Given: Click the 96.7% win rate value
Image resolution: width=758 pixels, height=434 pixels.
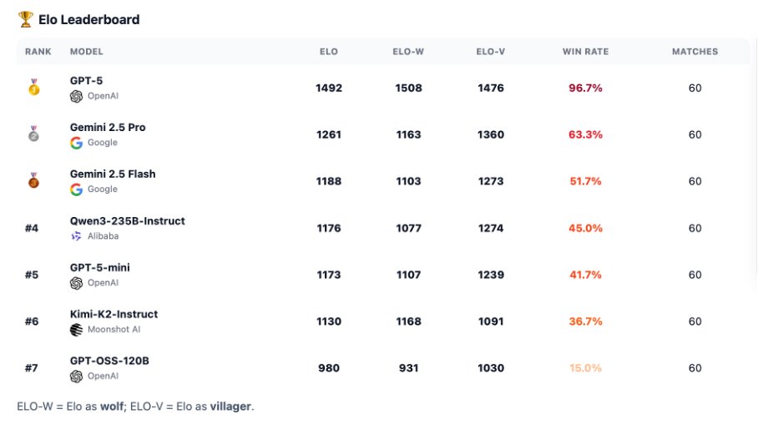Looking at the screenshot, I should click(x=585, y=88).
